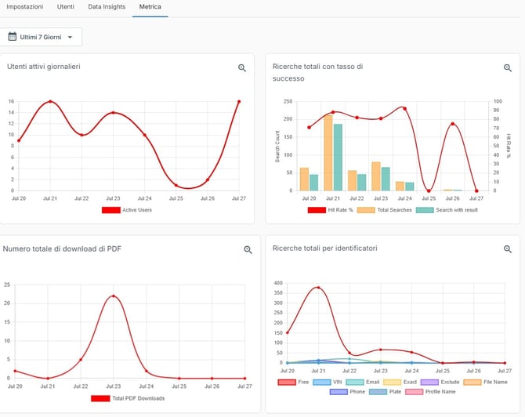Zoom the Ricerche totali con tasso di successo chart
The height and width of the screenshot is (417, 525).
point(508,68)
